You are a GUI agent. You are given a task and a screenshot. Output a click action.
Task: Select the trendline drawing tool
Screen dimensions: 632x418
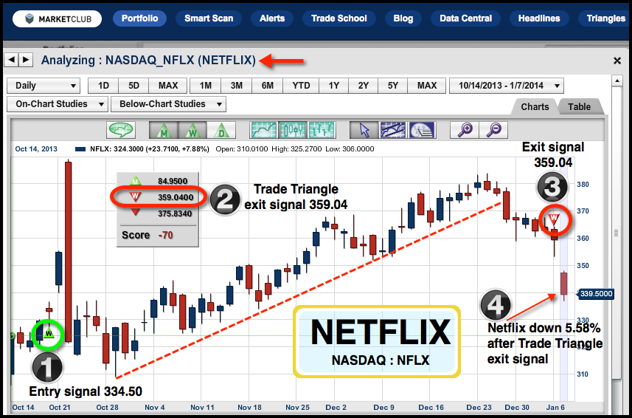coord(392,130)
